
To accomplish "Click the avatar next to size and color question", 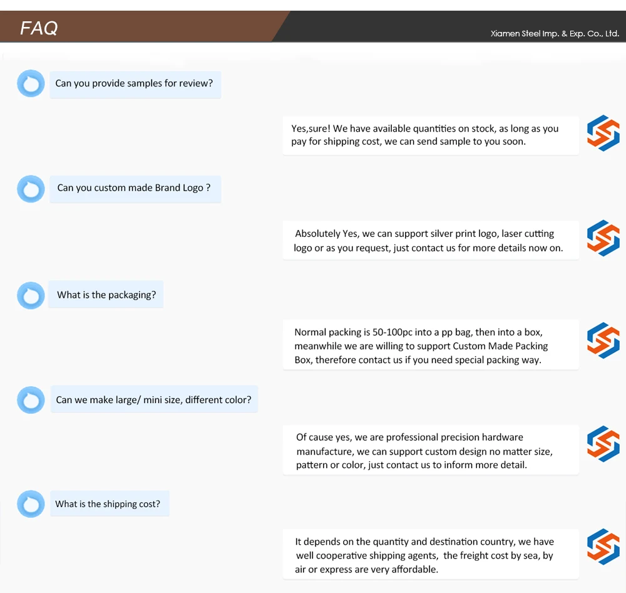I will [x=31, y=400].
